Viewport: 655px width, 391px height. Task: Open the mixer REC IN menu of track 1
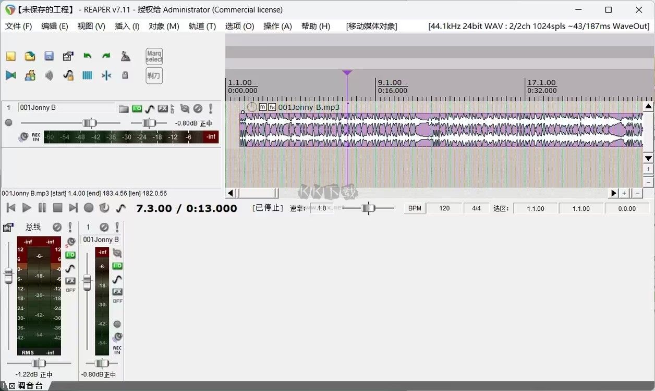coord(117,350)
